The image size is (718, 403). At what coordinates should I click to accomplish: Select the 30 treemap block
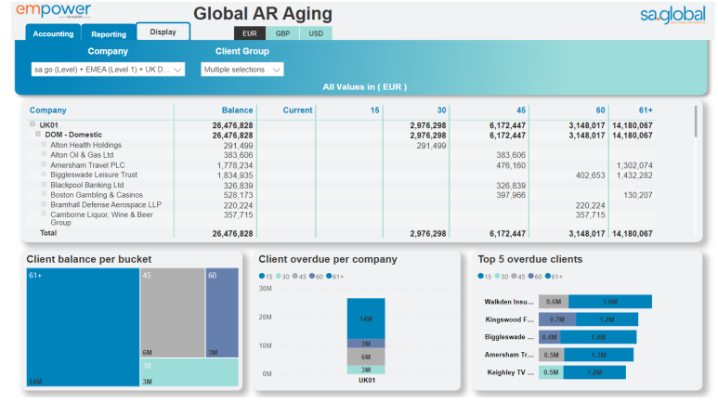click(x=189, y=372)
